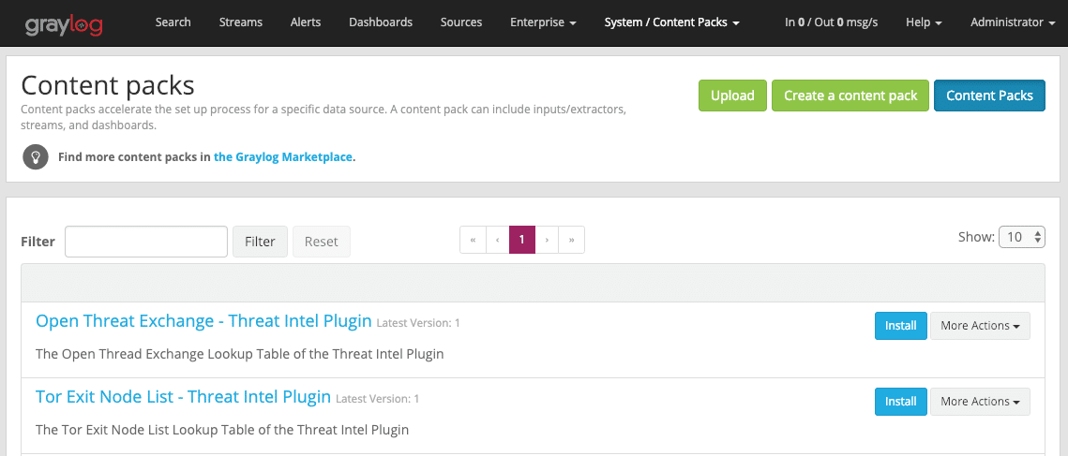Jump to last page of pagination

pos(571,241)
